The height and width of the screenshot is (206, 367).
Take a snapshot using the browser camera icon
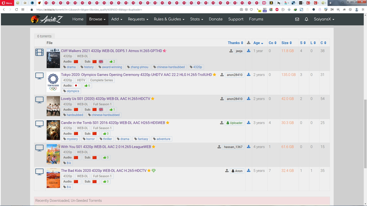pos(241,9)
